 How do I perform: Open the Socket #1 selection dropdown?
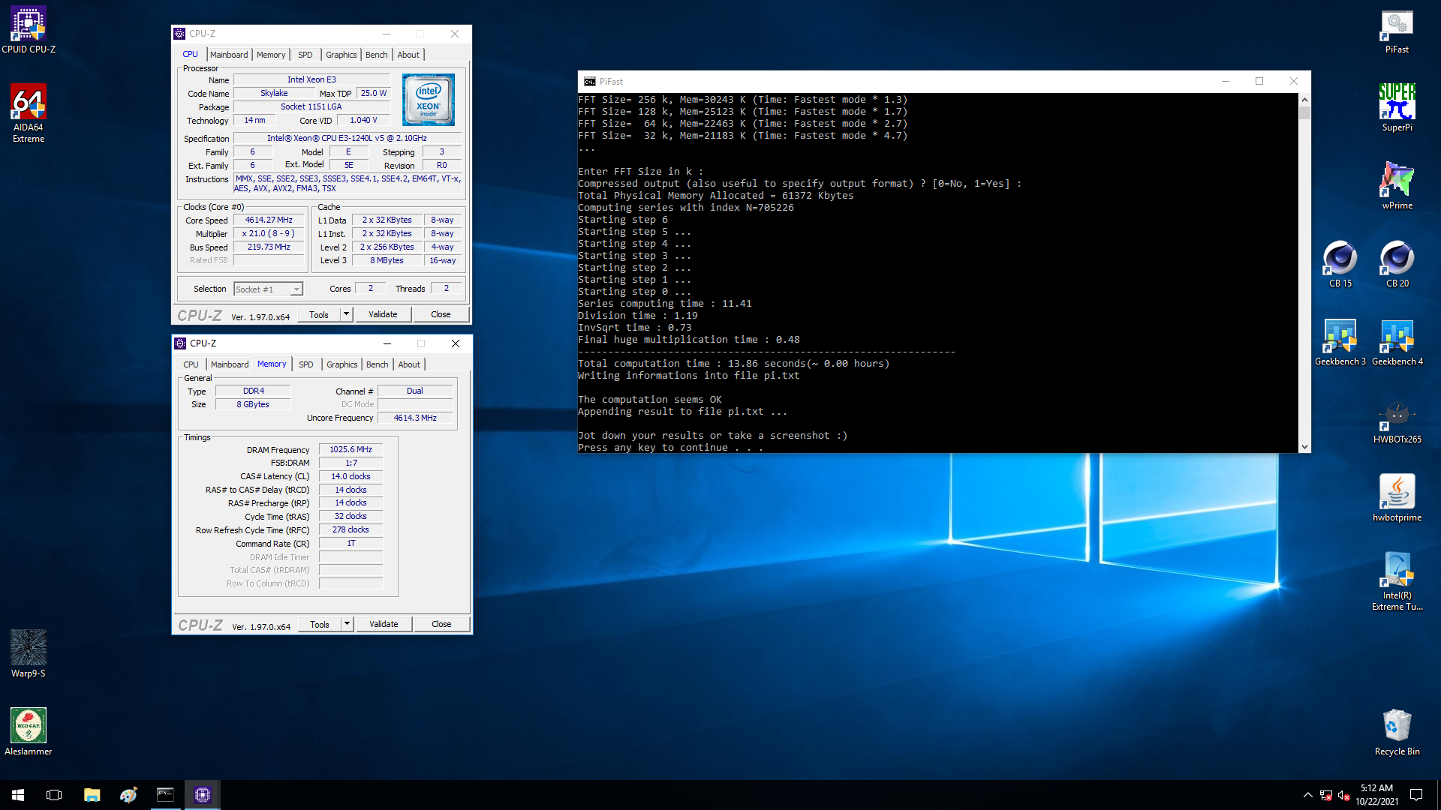pos(268,289)
